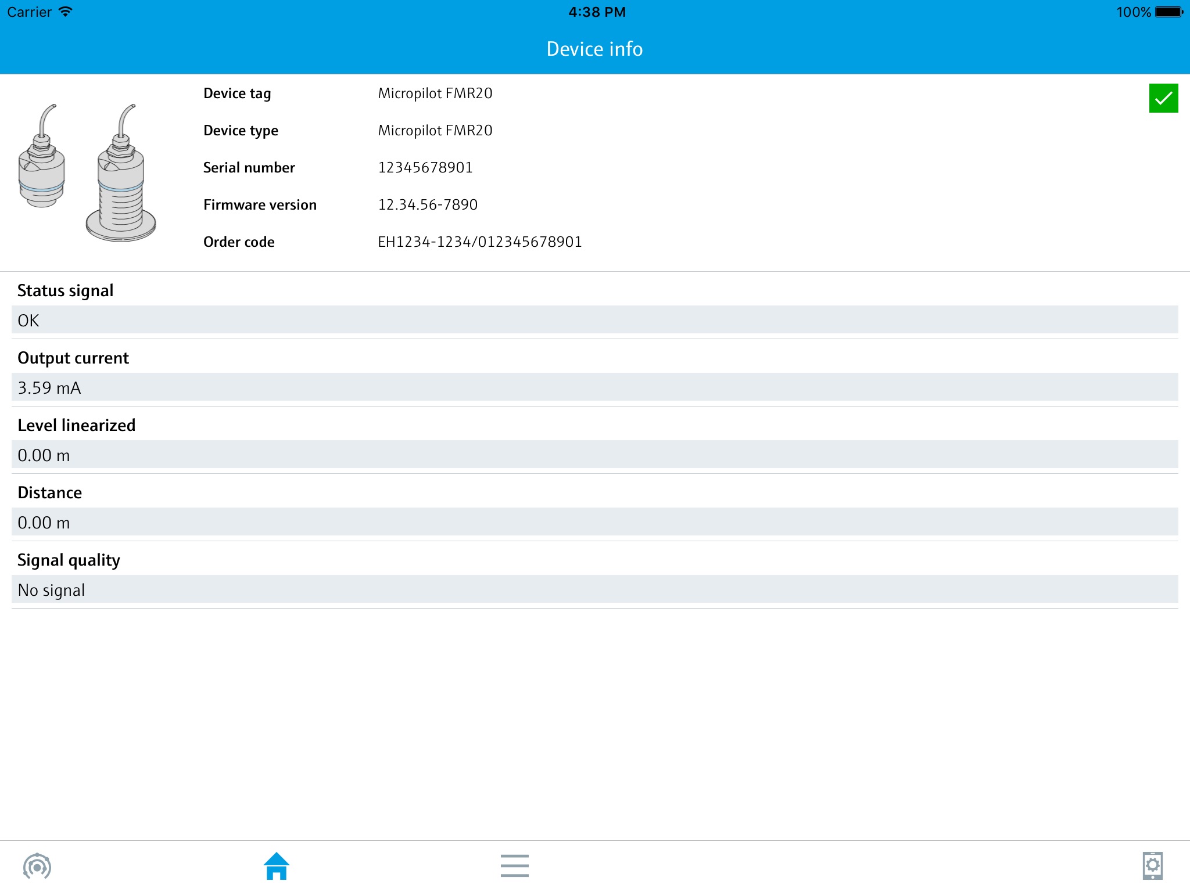Tap the 4:38 PM clock
This screenshot has width=1190, height=892.
click(x=597, y=12)
